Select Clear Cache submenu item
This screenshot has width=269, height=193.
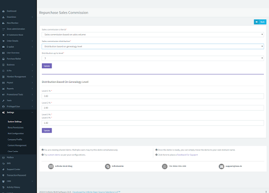click(x=13, y=152)
